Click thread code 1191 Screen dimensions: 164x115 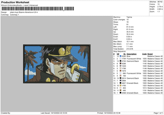(145, 91)
